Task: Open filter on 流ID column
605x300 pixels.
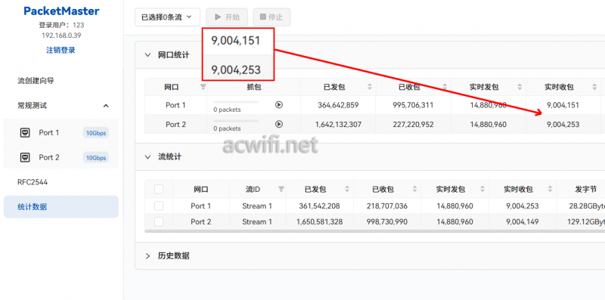Action: click(x=281, y=189)
